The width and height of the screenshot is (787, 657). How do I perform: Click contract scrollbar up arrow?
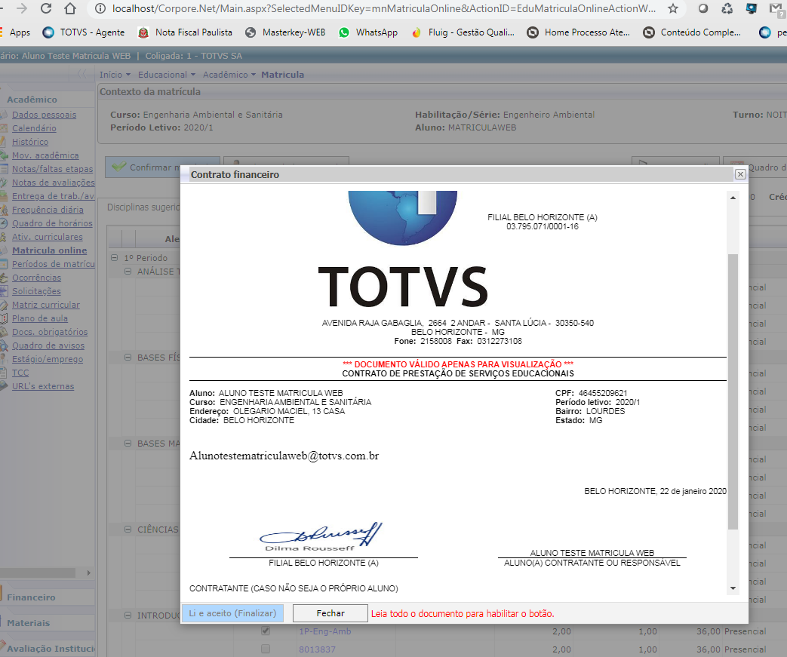(733, 198)
